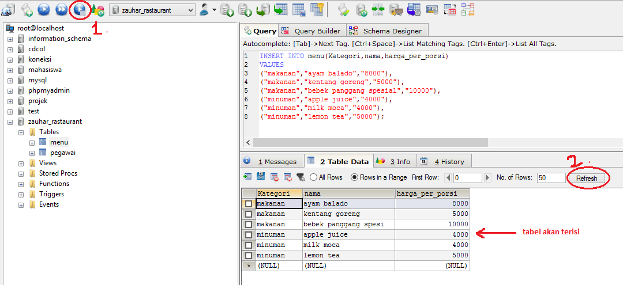Tick the checkbox for milk moca row
Screen dimensions: 623x285
[249, 245]
